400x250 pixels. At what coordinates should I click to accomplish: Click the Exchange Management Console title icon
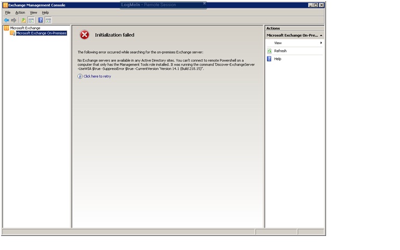pyautogui.click(x=5, y=5)
